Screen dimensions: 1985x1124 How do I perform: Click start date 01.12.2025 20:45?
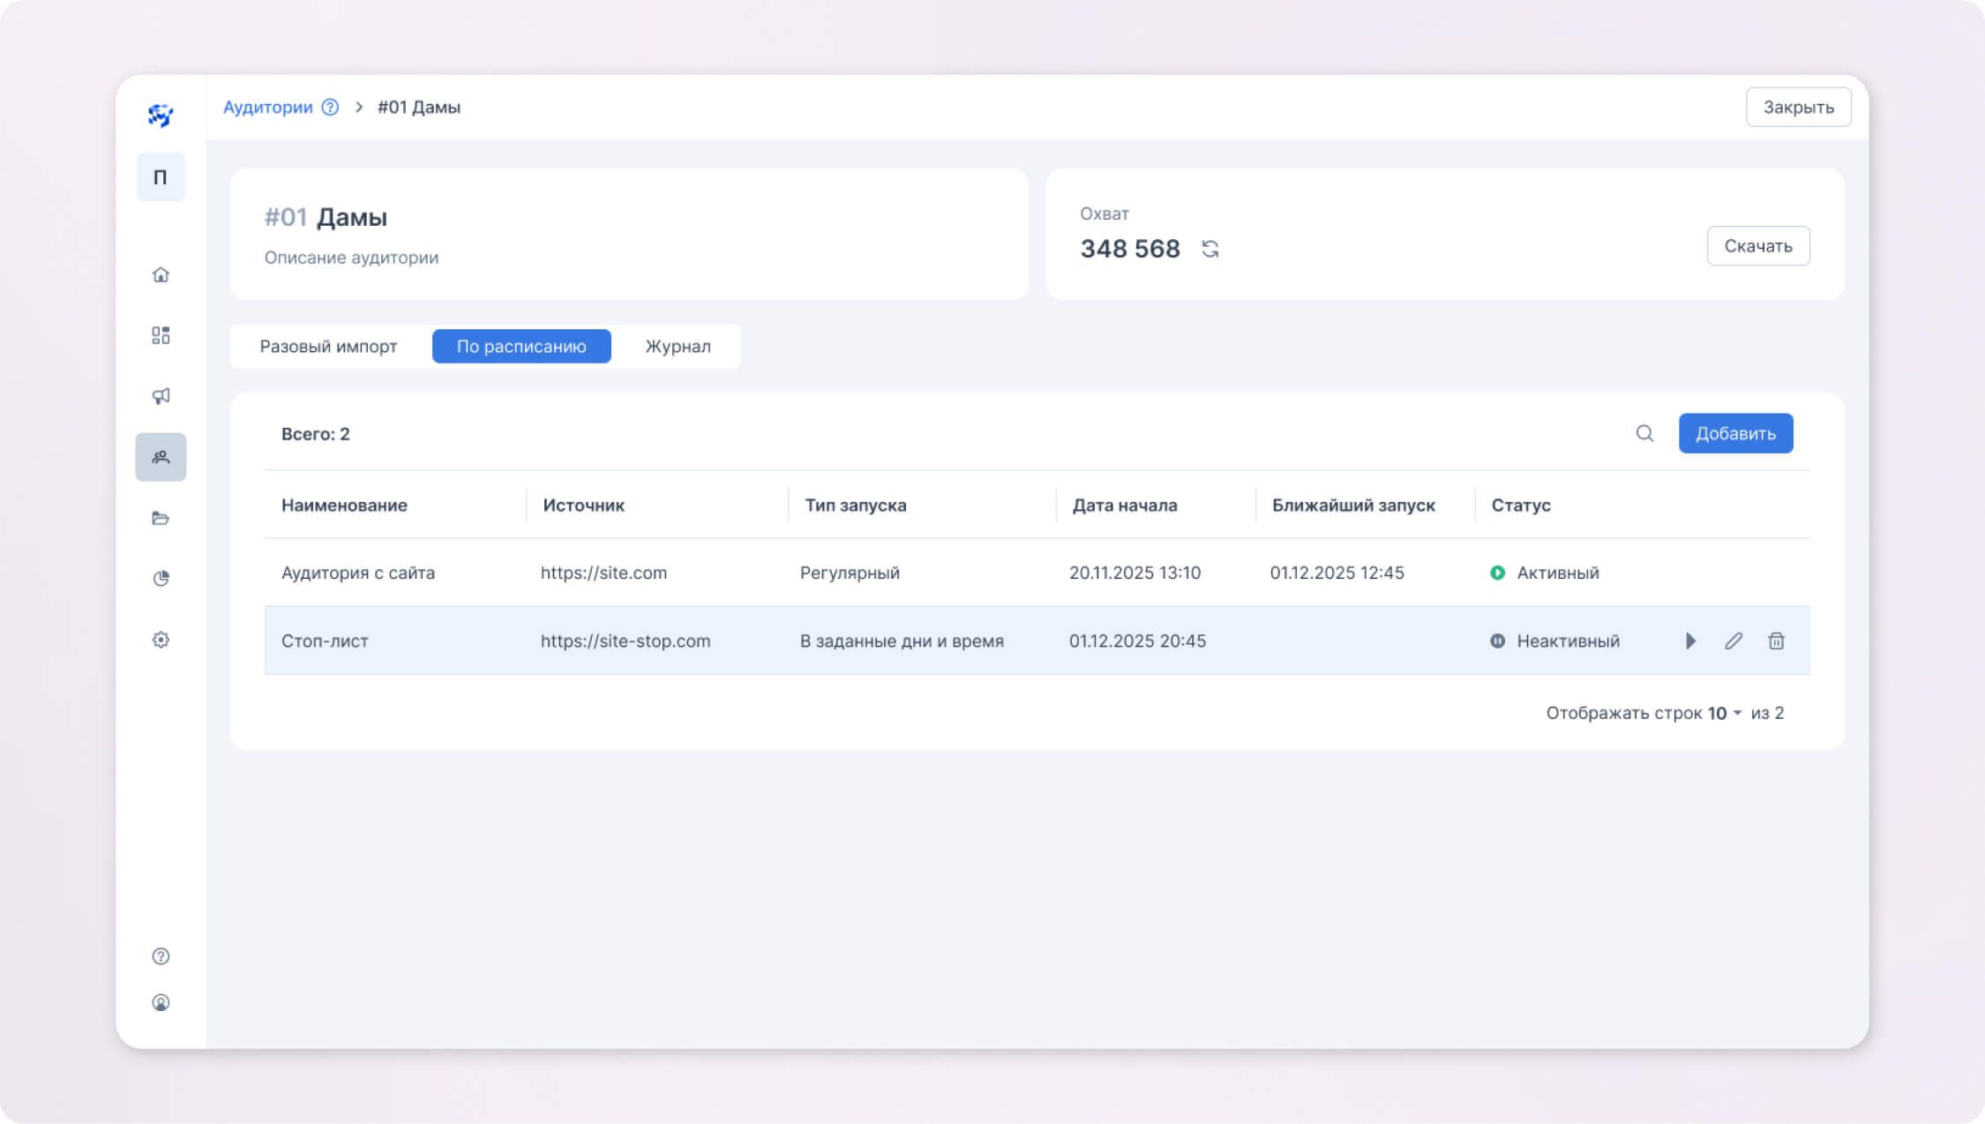click(1137, 641)
